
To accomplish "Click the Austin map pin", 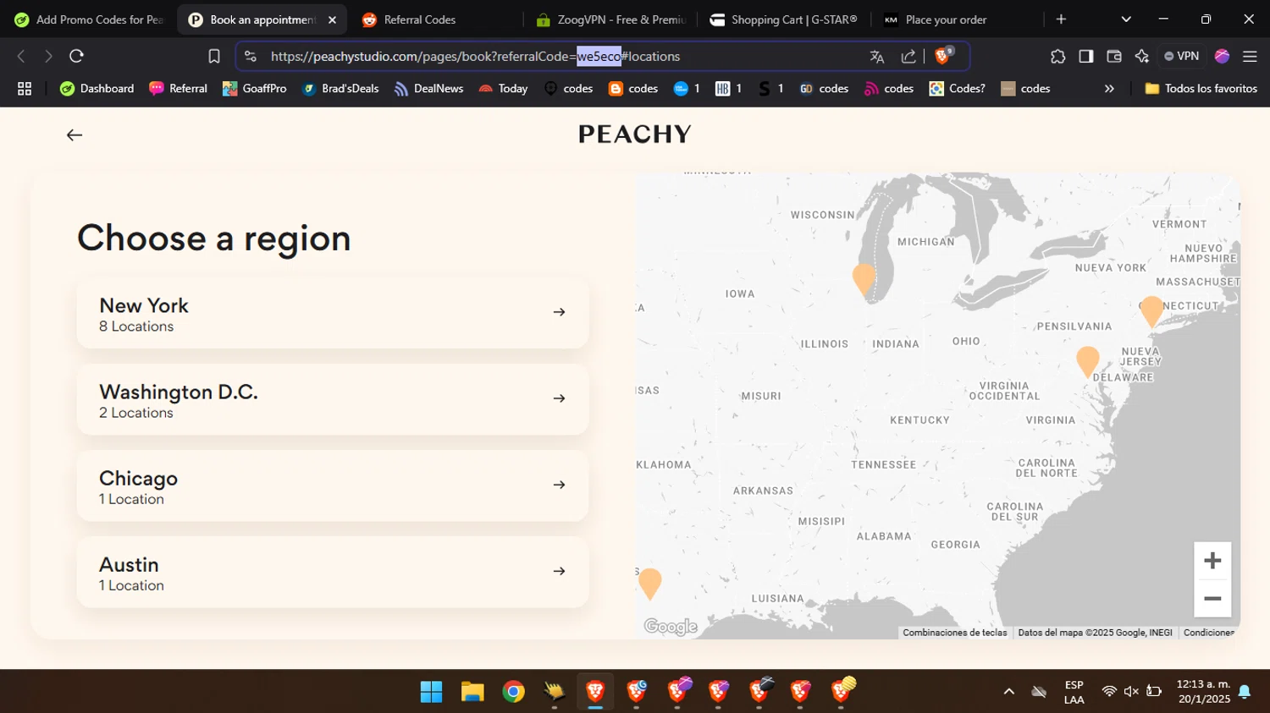I will point(649,583).
